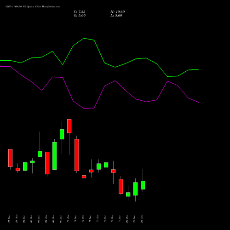Viewport: 230px width, 230px height.
Task: Click the 11 Dec date label
Action: pyautogui.click(x=75, y=219)
